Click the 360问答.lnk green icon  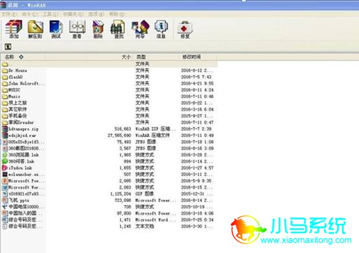pos(5,161)
